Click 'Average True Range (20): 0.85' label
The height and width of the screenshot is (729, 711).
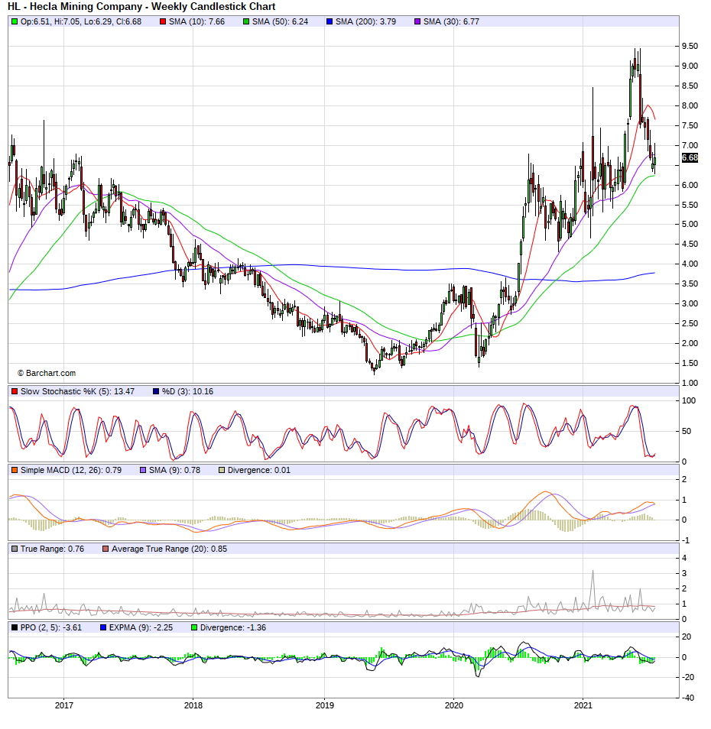point(169,549)
